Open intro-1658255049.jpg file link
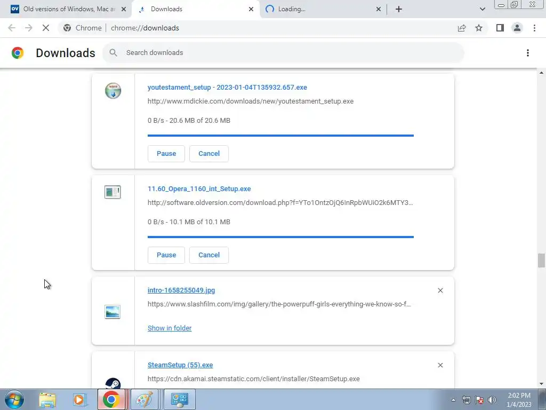 point(181,290)
